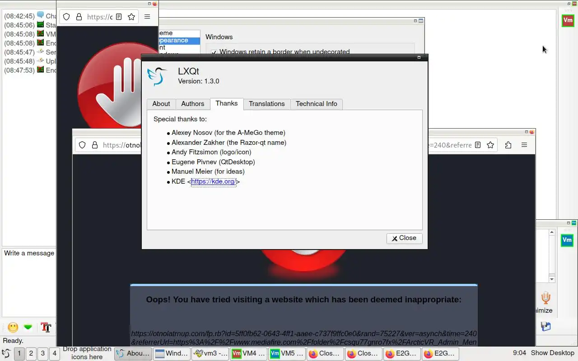The height and width of the screenshot is (361, 578).
Task: Click chat bubble icon in 08:42:45 log row
Action: coord(41,15)
